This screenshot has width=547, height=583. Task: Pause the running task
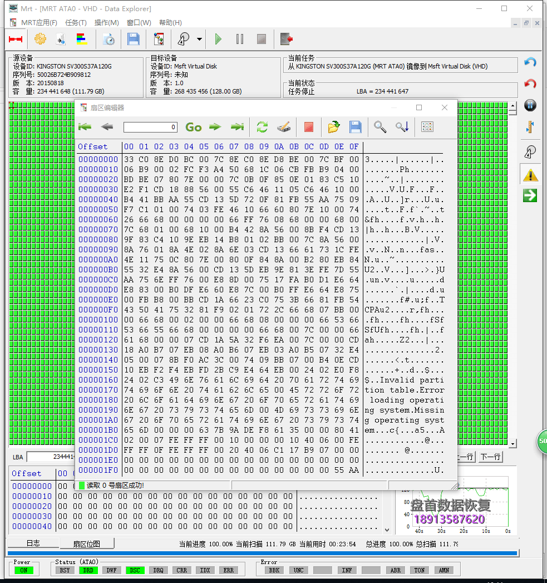pyautogui.click(x=240, y=38)
